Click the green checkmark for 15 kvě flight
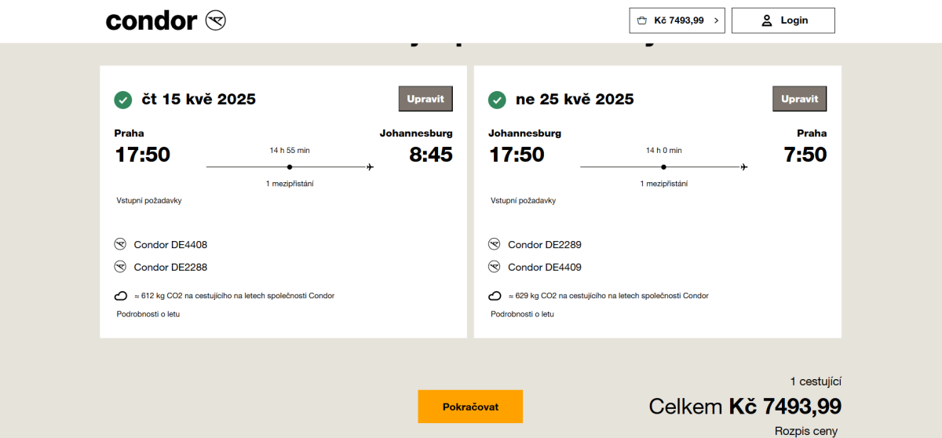This screenshot has height=438, width=942. 123,100
